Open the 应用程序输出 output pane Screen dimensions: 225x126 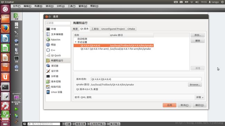[x=96, y=124]
